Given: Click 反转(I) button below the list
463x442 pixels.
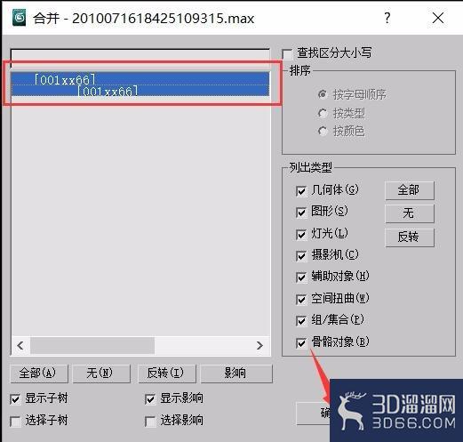Looking at the screenshot, I should [x=167, y=374].
